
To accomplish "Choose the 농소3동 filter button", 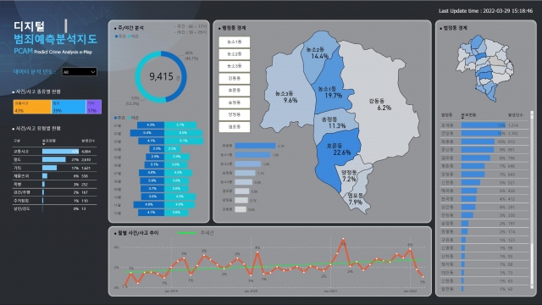I will point(234,66).
